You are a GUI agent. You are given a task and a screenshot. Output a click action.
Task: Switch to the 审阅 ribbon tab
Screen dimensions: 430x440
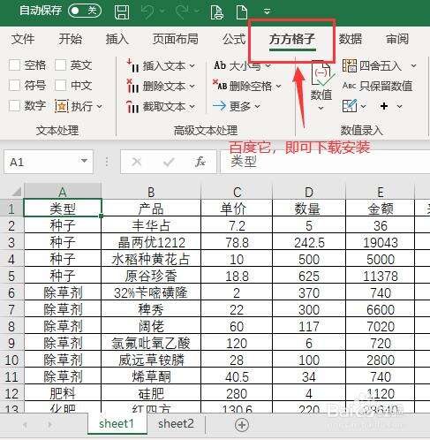[397, 39]
